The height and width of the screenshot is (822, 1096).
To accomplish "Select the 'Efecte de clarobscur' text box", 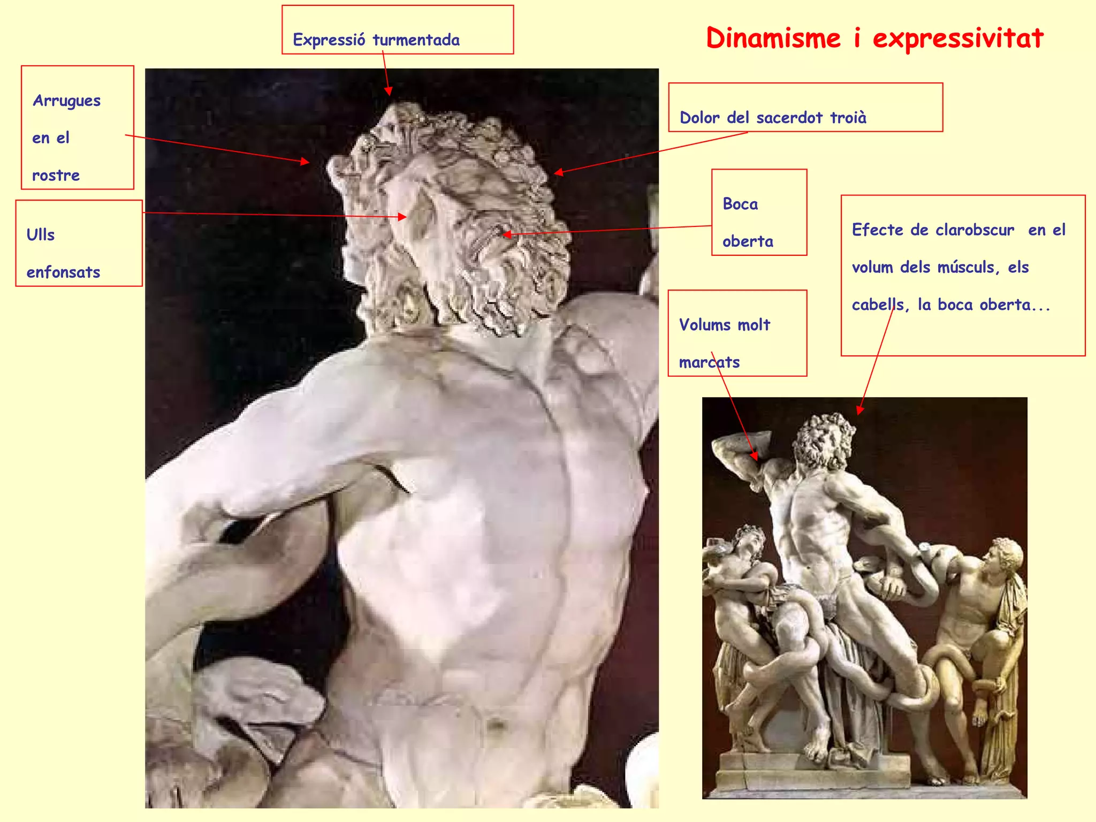I will (962, 275).
